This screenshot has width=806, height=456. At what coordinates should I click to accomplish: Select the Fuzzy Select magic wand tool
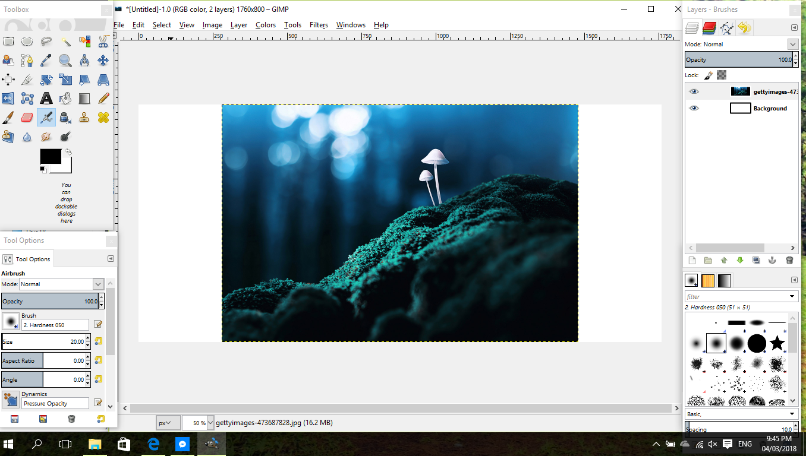(65, 42)
